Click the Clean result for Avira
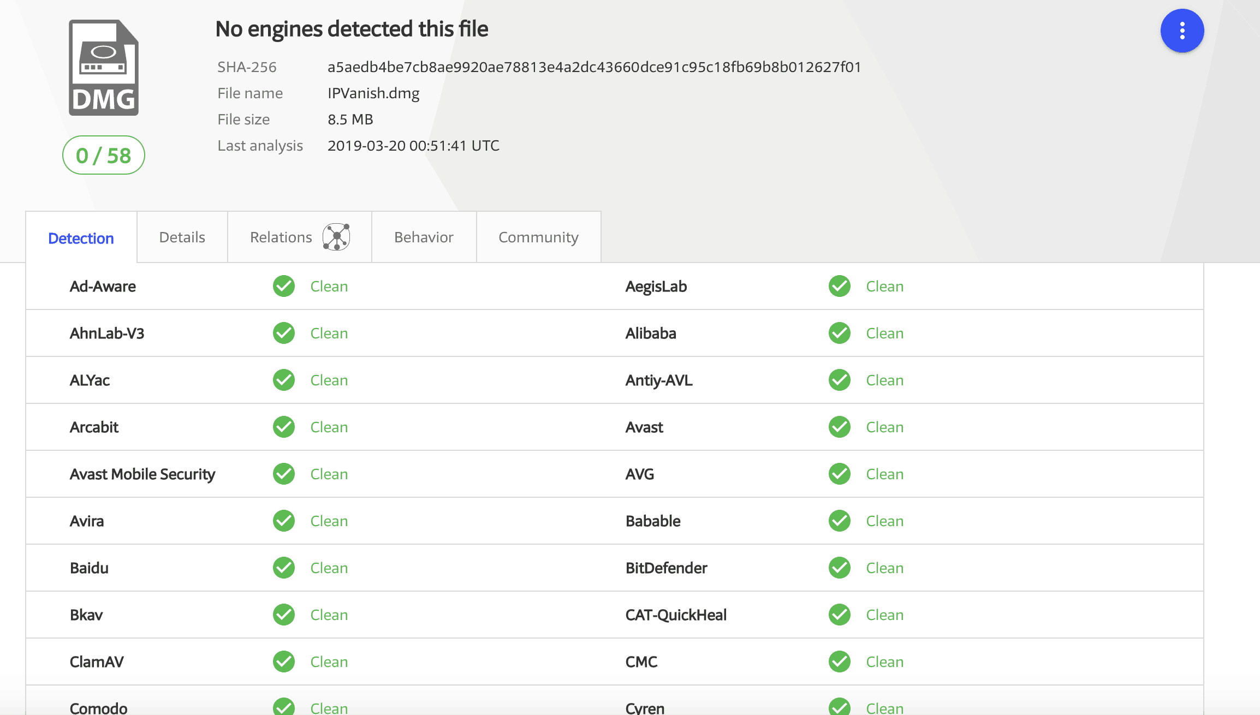 coord(329,521)
